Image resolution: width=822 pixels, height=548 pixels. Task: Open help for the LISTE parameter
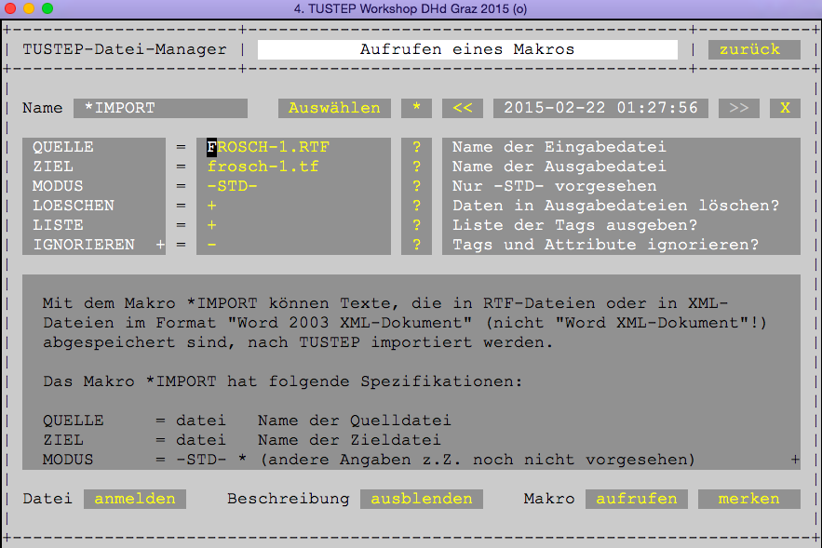[x=416, y=224]
